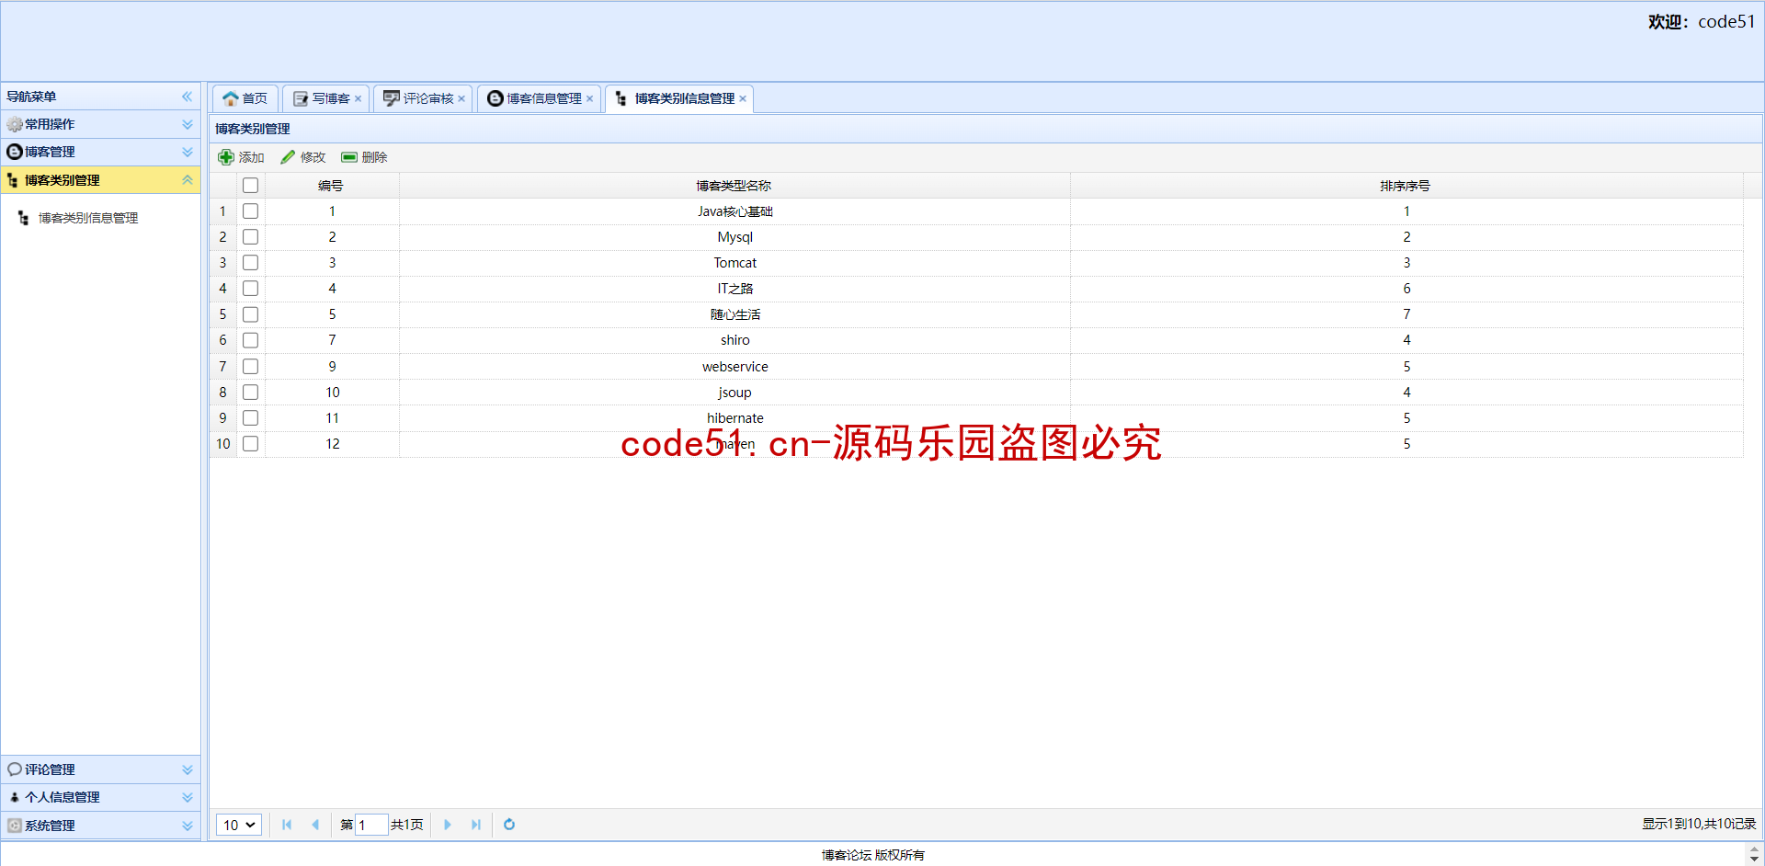The width and height of the screenshot is (1765, 866).
Task: Close the 博客类别信息管理 tab
Action: pos(743,99)
